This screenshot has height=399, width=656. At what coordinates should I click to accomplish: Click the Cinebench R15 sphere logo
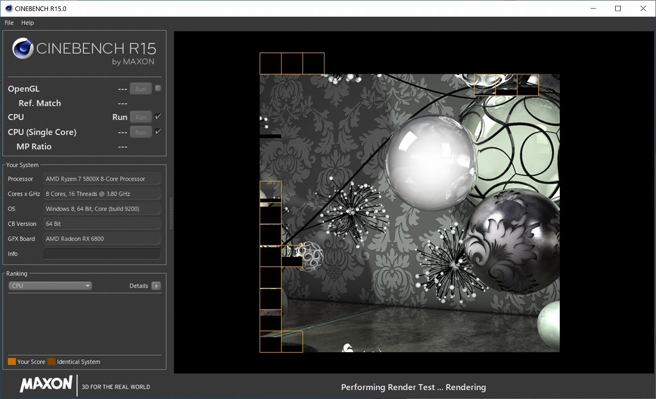pos(23,49)
